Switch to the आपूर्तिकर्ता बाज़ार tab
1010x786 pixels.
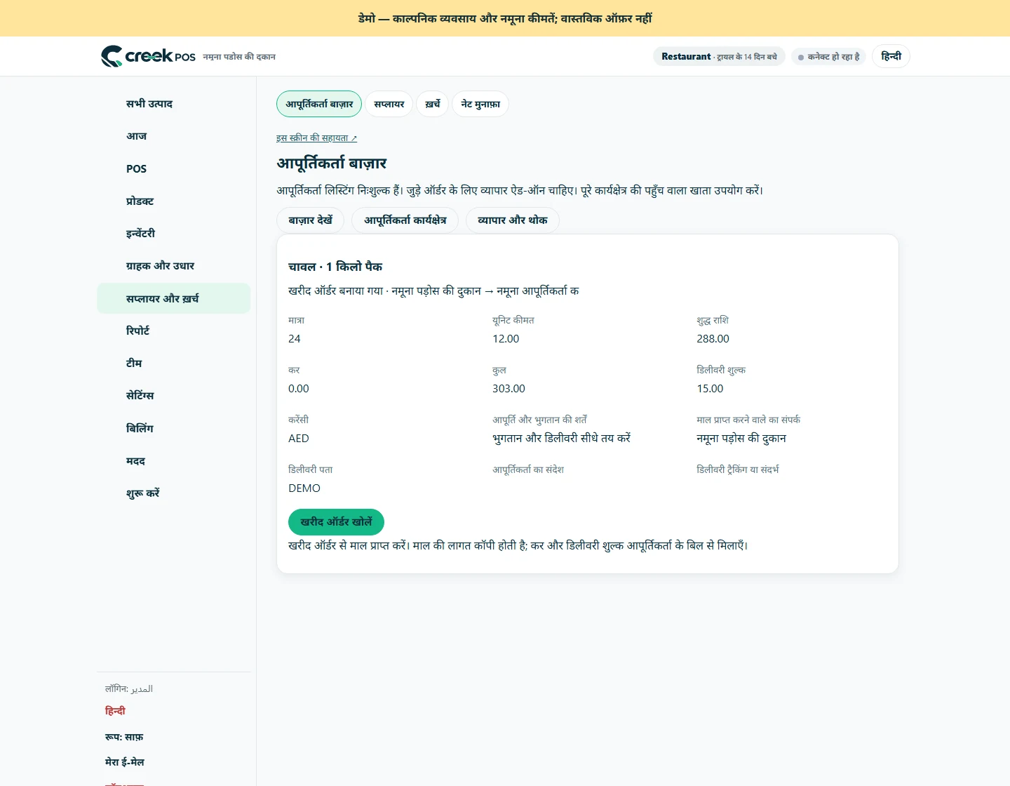[319, 104]
